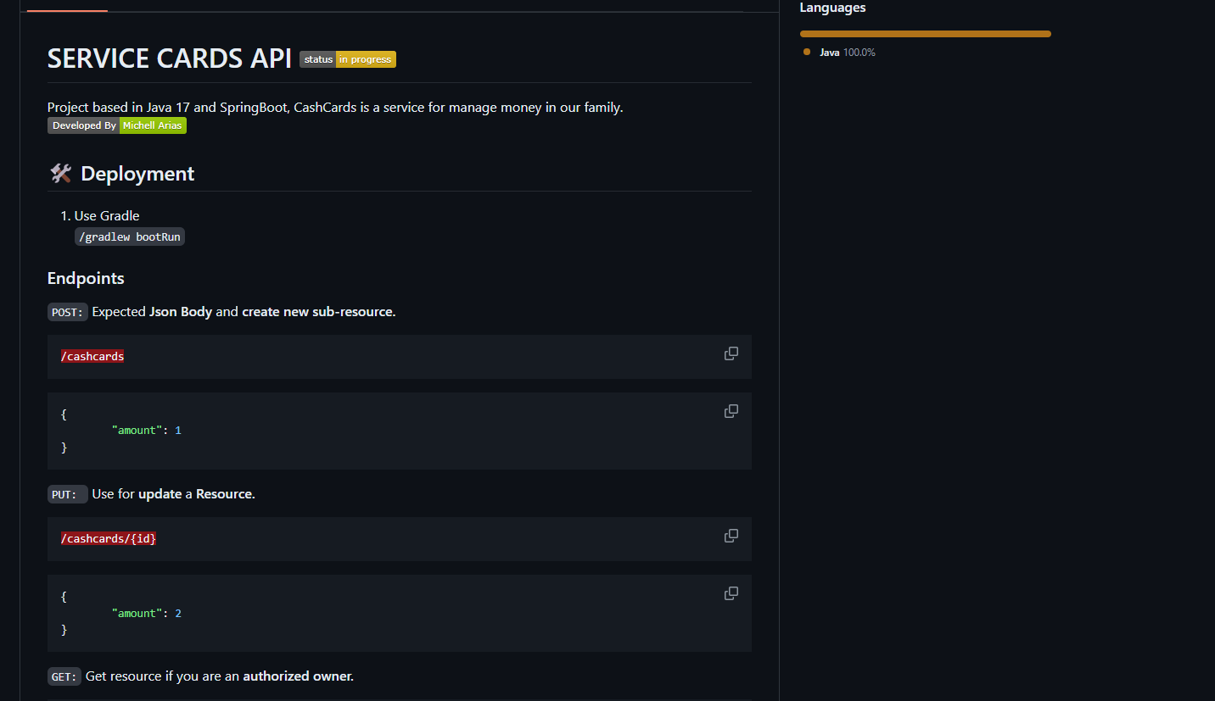Click the hammer and wrench emoji
1215x701 pixels.
[x=60, y=174]
